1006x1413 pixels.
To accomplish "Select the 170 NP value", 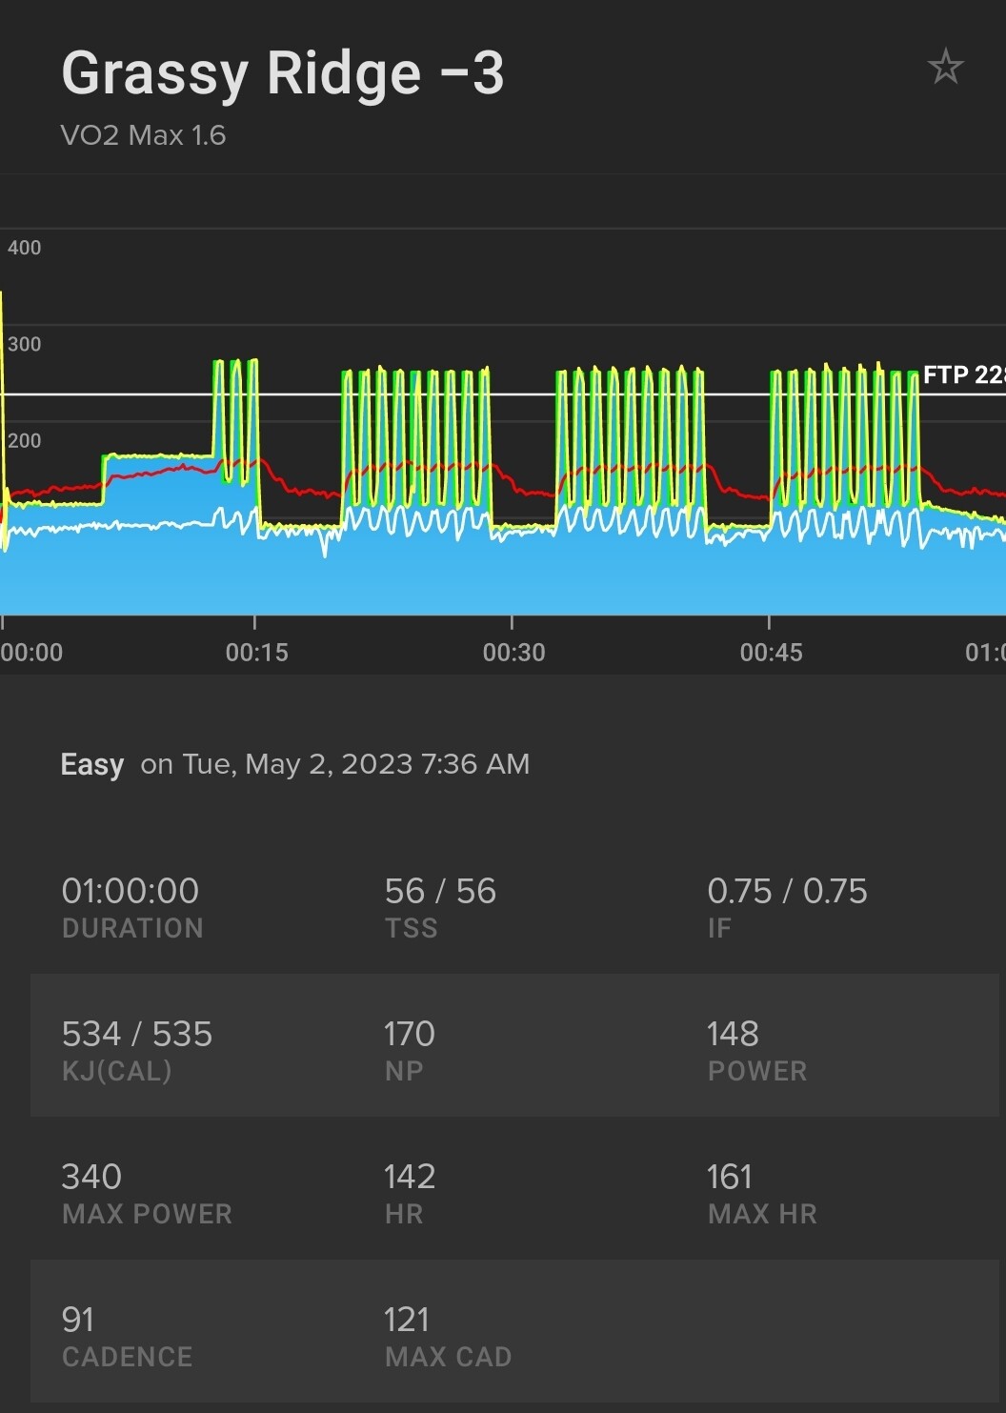I will (x=410, y=1034).
